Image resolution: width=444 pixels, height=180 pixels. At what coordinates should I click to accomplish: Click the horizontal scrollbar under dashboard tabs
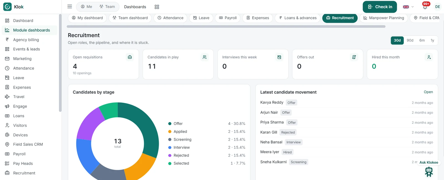pos(226,27)
